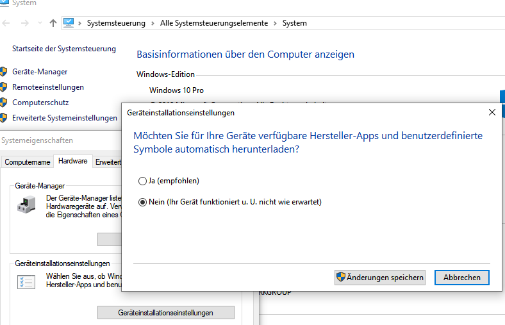Screen dimensions: 505x325
Task: Click the Geräte-Manager hardware icon
Action: (x=26, y=204)
